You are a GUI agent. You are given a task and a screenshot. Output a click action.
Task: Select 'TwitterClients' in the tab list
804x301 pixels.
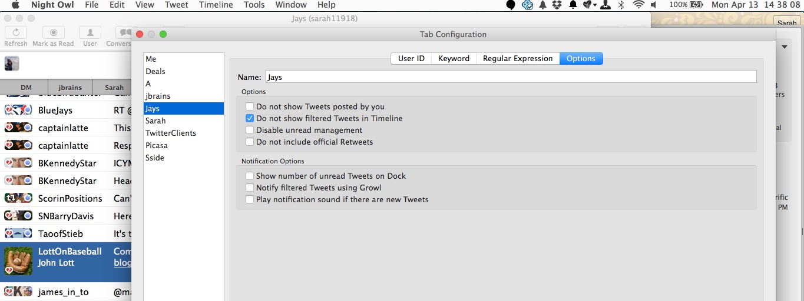pos(184,133)
